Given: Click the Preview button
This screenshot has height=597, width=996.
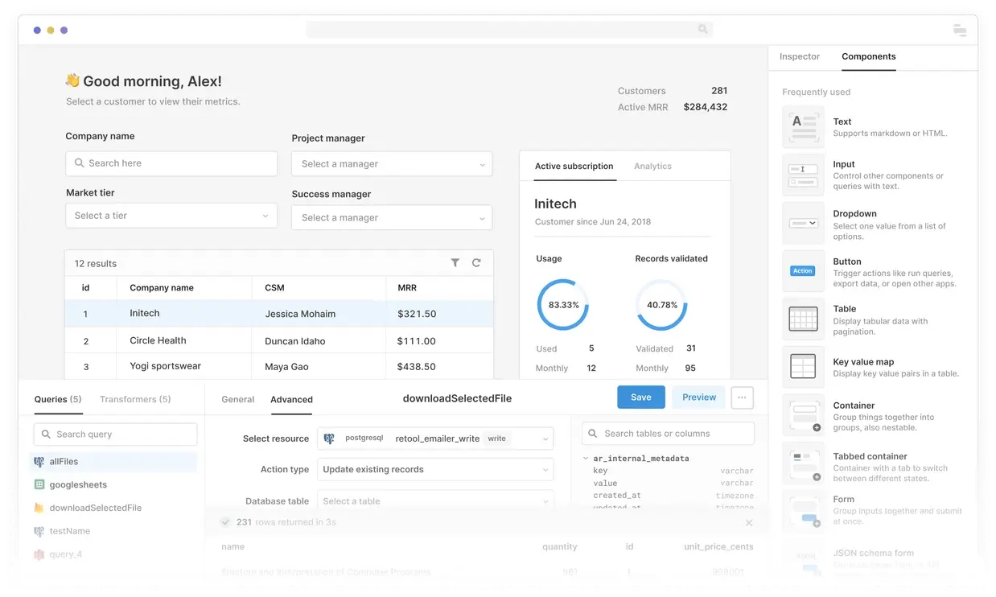Looking at the screenshot, I should coord(698,397).
